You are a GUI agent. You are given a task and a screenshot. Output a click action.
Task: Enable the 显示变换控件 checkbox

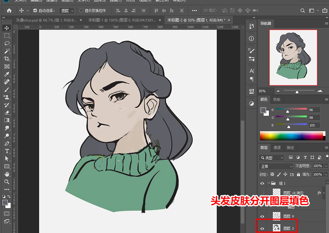pos(81,11)
